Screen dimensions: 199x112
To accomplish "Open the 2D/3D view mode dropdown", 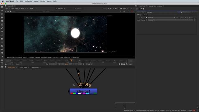I will [x=127, y=12].
